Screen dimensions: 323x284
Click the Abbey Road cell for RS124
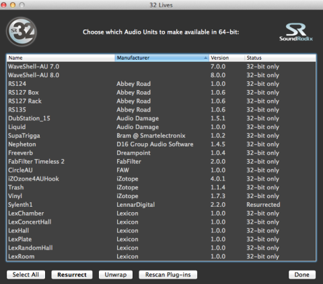coord(133,84)
